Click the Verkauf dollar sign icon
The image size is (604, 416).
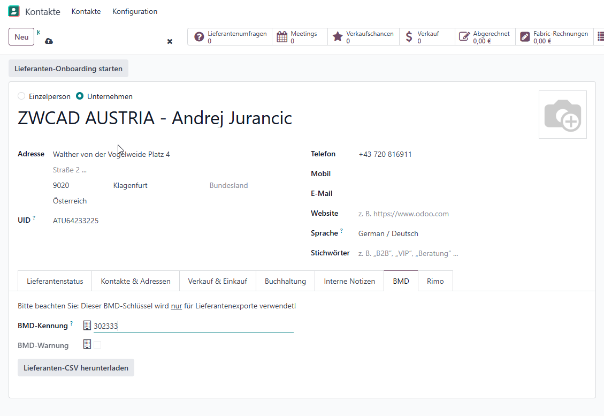click(409, 36)
